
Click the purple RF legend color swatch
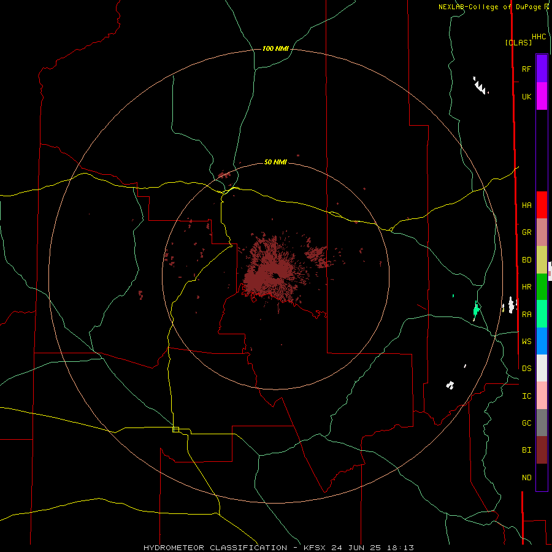(x=542, y=69)
